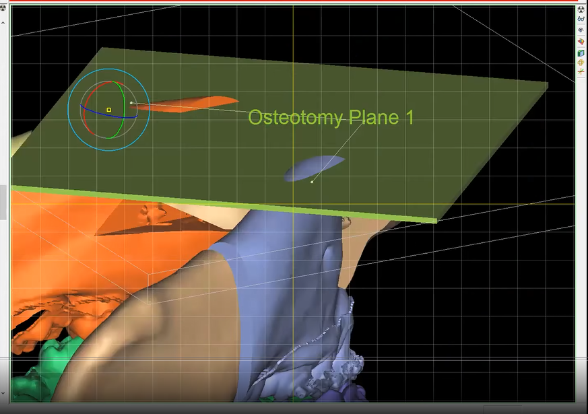This screenshot has width=588, height=414.
Task: Click the yellow square center of rotation gizmo
Action: 108,110
